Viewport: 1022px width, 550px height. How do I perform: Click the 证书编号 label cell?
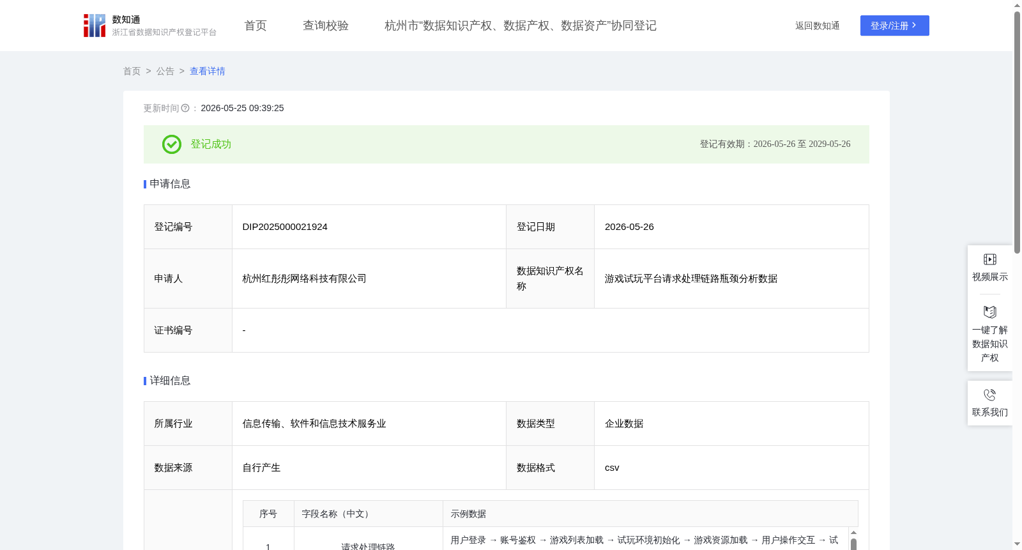188,330
